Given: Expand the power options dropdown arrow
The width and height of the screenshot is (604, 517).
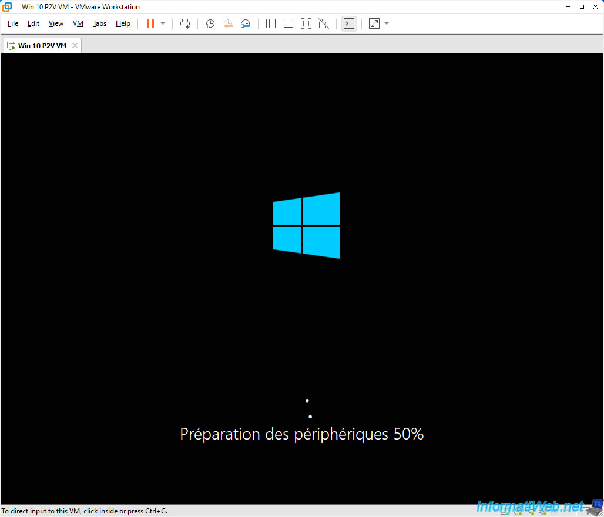Looking at the screenshot, I should click(163, 23).
